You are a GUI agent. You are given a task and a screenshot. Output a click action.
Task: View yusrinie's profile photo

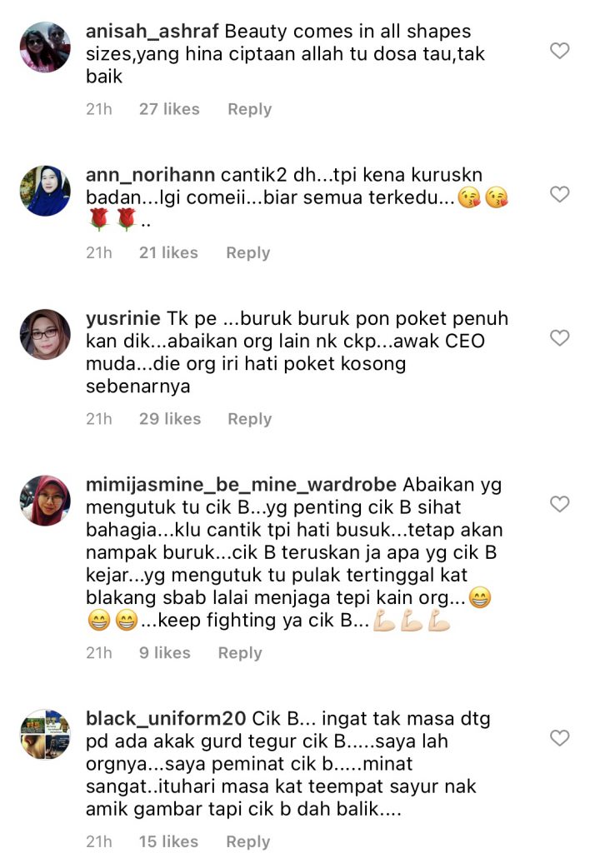coord(45,335)
